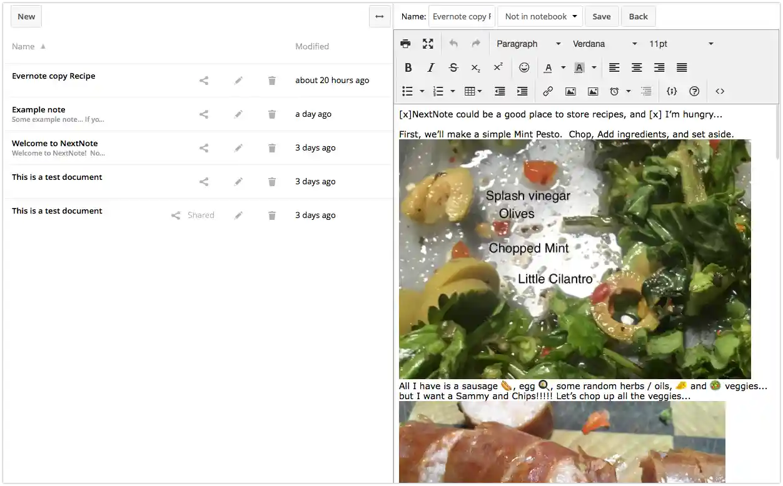This screenshot has width=783, height=486.
Task: Print the current note
Action: [x=405, y=44]
